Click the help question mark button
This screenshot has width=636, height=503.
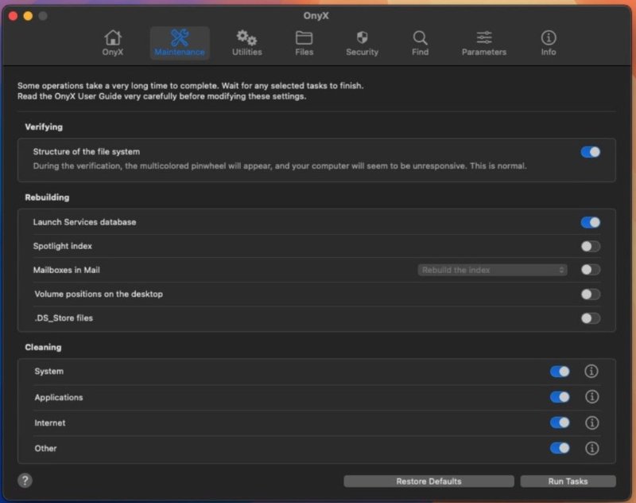(x=24, y=481)
